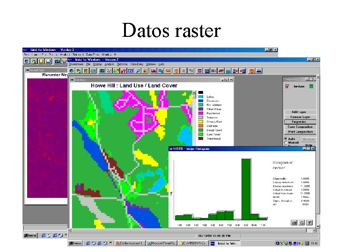Screen dimensions: 337x252
Task: Click the rainbow palette toolbar icon
Action: pos(116,71)
